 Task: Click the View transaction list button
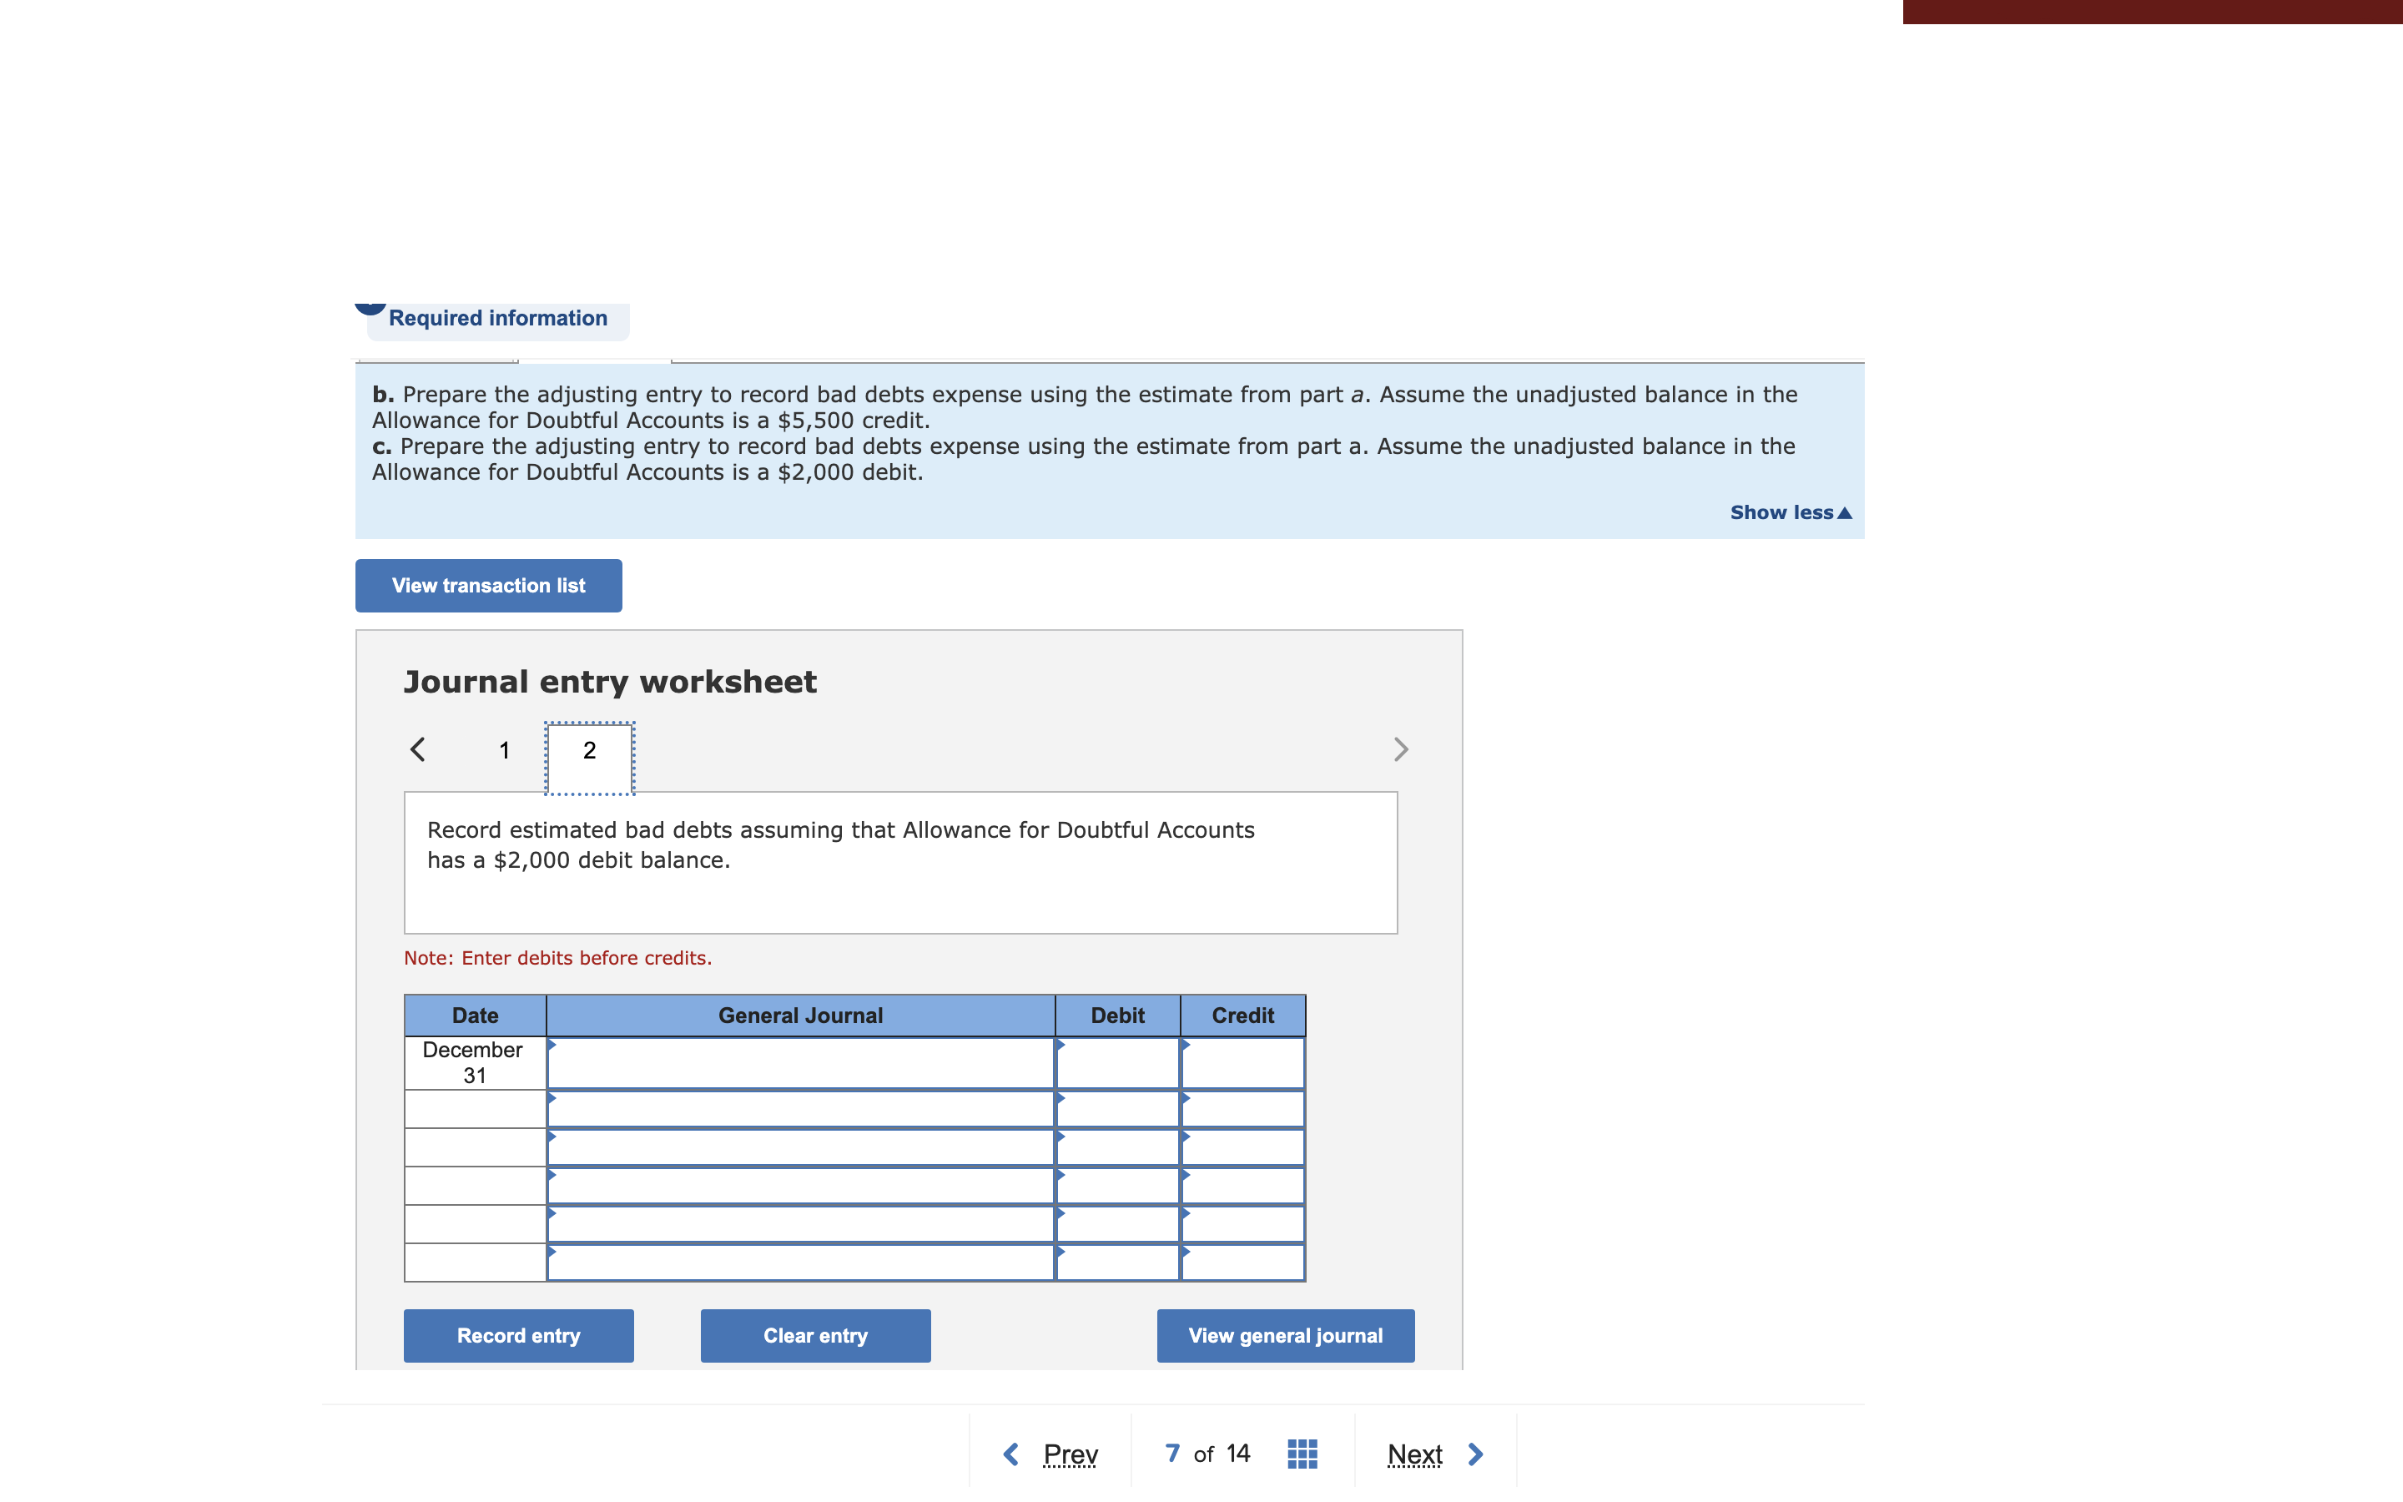(488, 585)
